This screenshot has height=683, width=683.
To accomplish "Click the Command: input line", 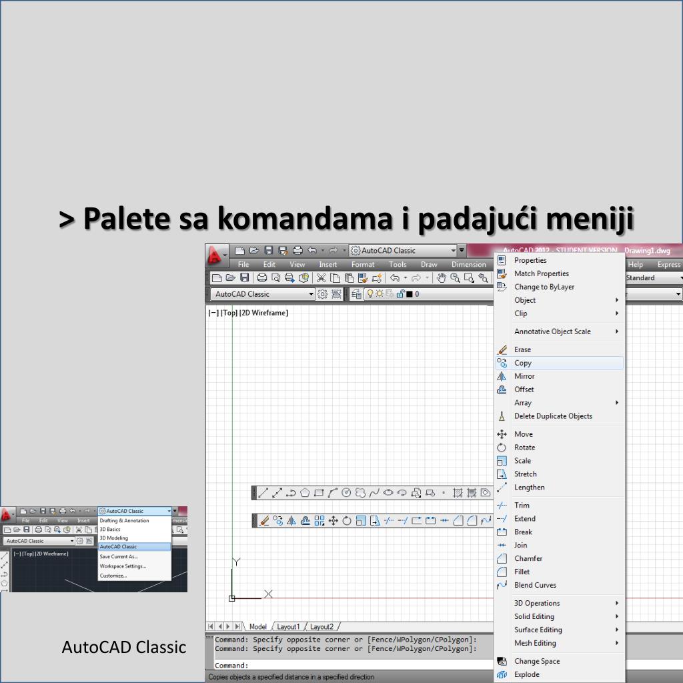I will [354, 665].
